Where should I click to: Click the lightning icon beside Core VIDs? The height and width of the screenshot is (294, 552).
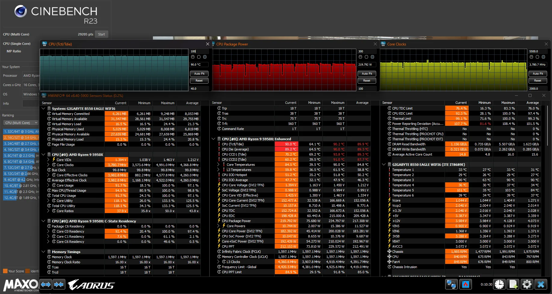pos(54,159)
